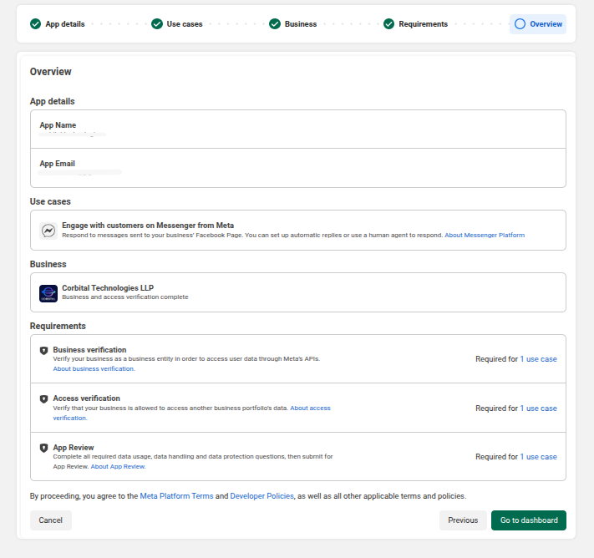Select the empty circle on Overview step
The width and height of the screenshot is (594, 558).
tap(520, 24)
